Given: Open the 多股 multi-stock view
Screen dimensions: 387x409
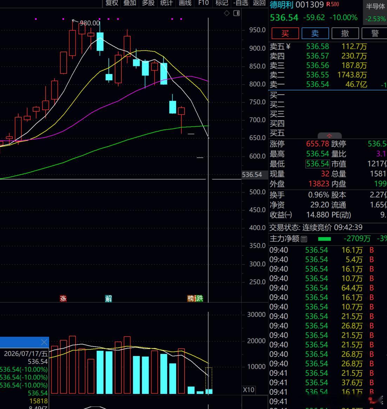Looking at the screenshot, I should [148, 3].
